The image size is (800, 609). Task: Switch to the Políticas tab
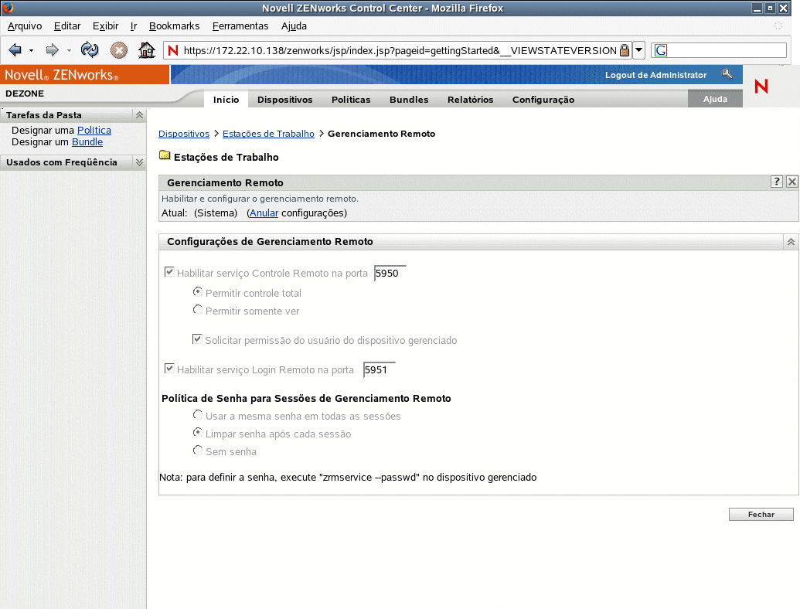point(351,100)
